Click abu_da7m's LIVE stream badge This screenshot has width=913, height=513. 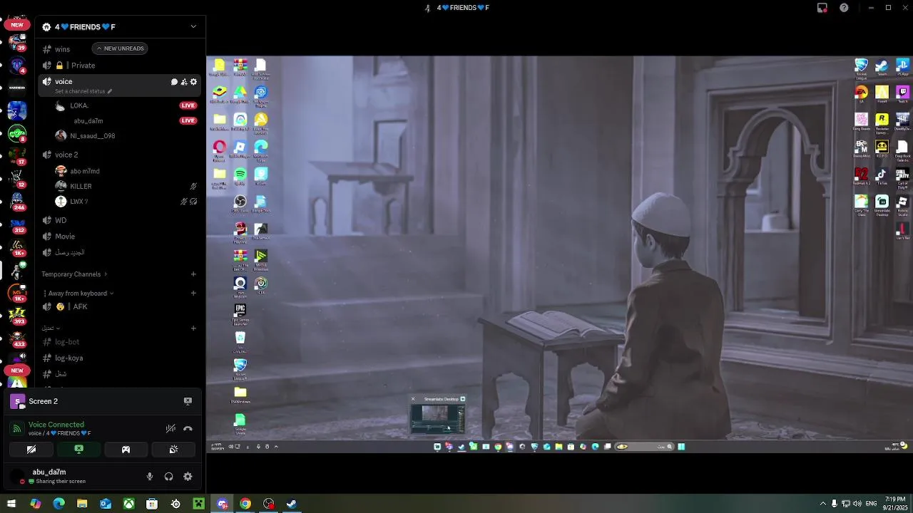(188, 120)
